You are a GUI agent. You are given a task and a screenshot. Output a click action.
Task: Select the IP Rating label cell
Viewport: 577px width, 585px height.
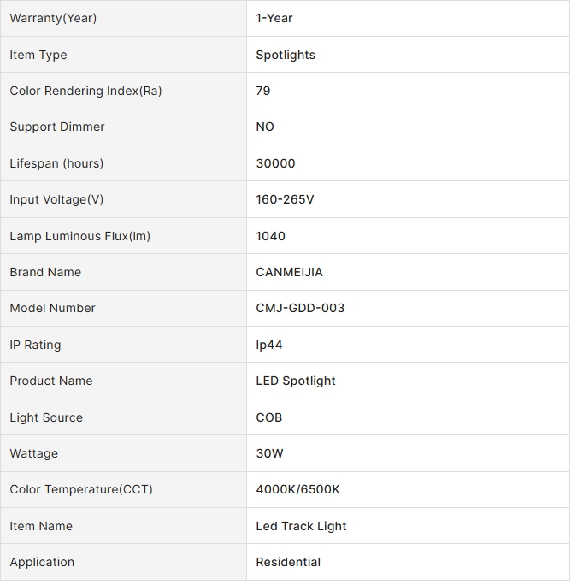point(123,345)
